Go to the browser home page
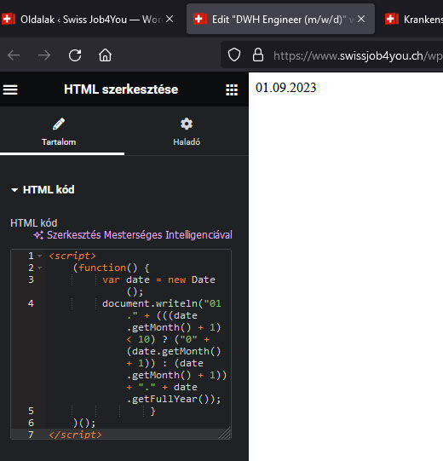 click(x=105, y=55)
